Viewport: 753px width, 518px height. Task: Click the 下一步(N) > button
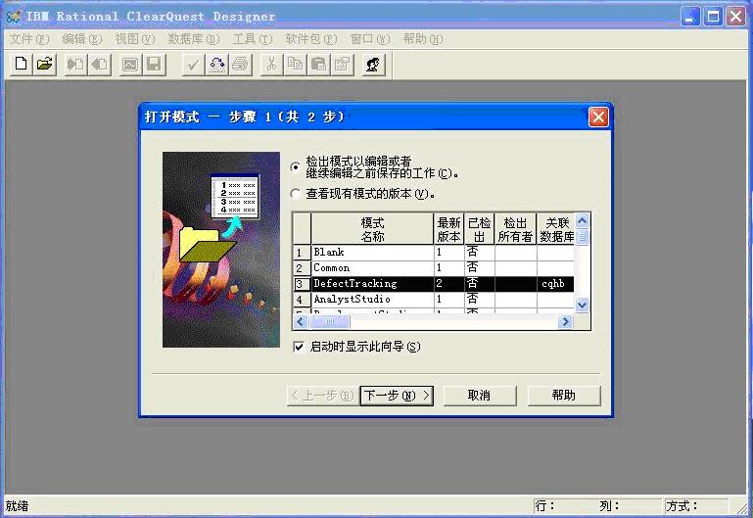(x=397, y=396)
